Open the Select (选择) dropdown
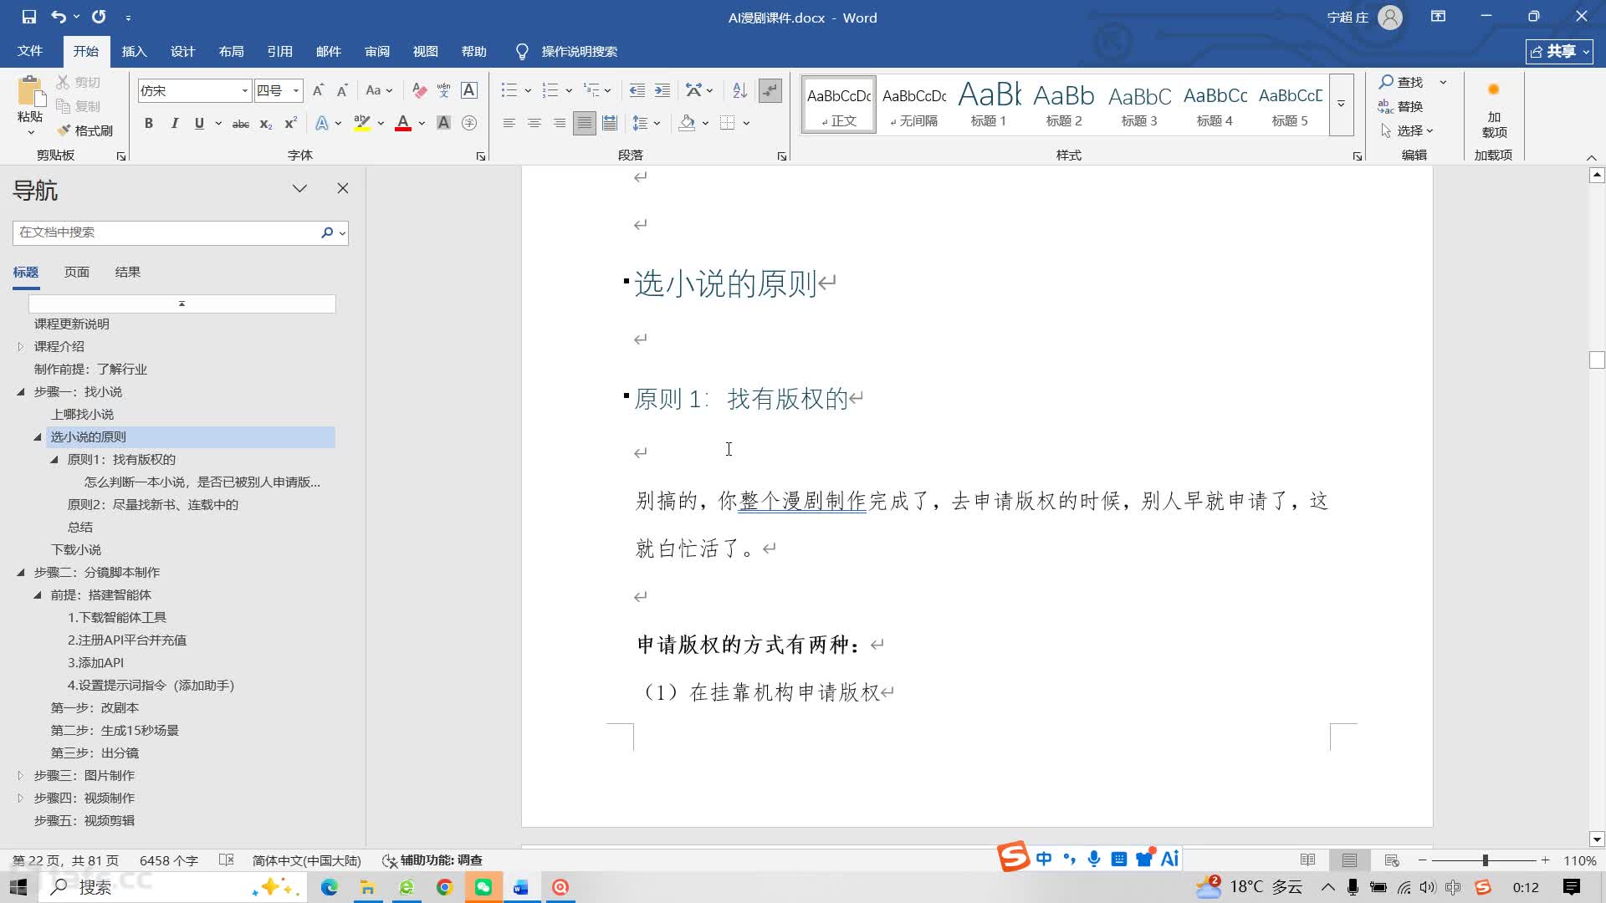This screenshot has height=903, width=1606. 1405,130
